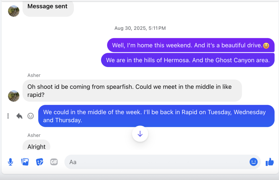The height and width of the screenshot is (180, 279).
Task: Select the 'Message sent' bubble
Action: [x=48, y=7]
